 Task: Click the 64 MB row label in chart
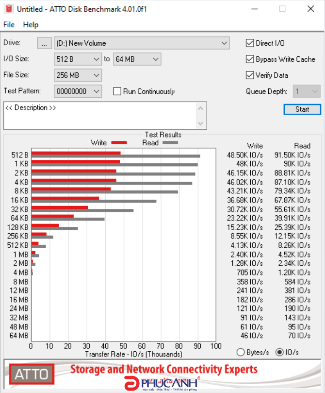(19, 335)
